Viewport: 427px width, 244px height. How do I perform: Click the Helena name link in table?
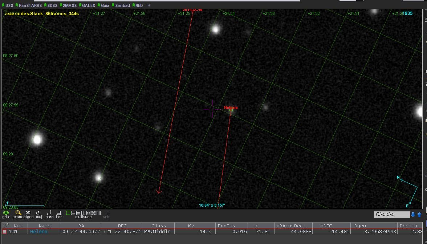38,232
